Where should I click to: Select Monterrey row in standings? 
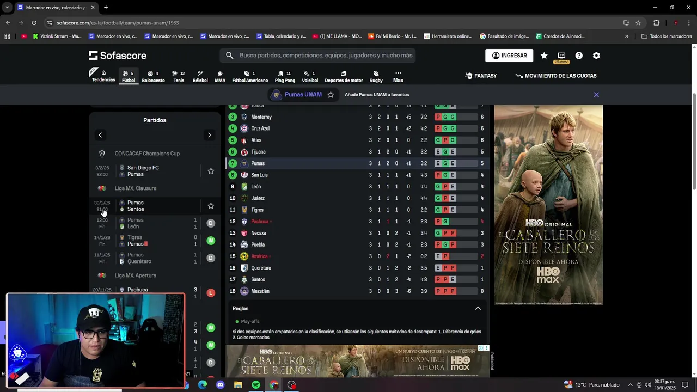[357, 117]
